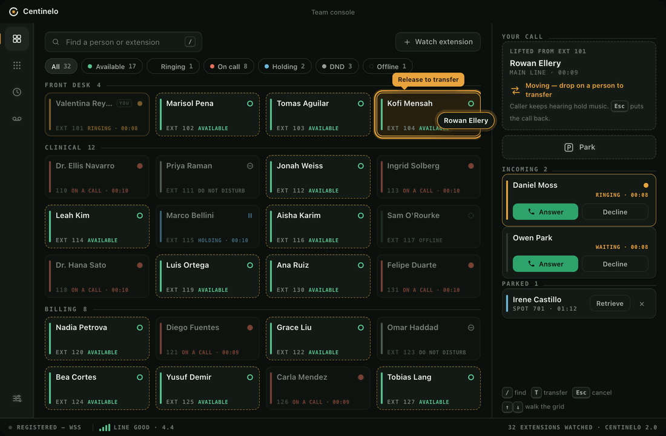Select the All 32 filter
Viewport: 666px width, 436px height.
(61, 66)
